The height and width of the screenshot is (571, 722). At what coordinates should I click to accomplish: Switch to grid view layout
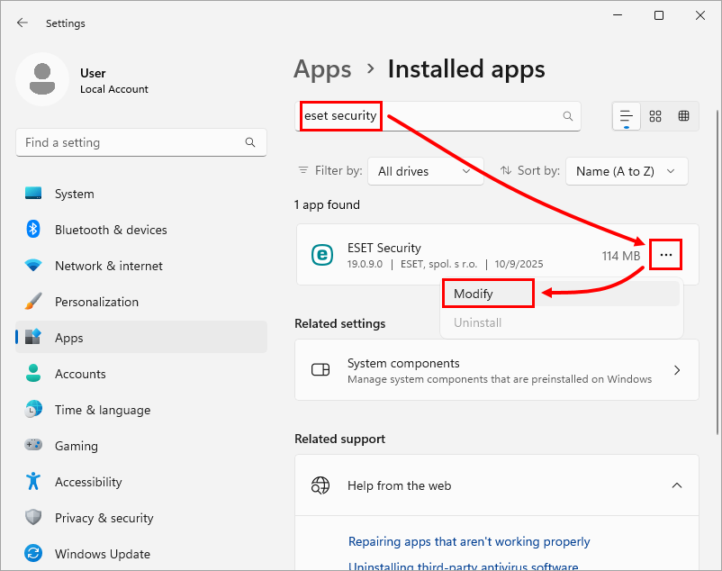coord(655,116)
